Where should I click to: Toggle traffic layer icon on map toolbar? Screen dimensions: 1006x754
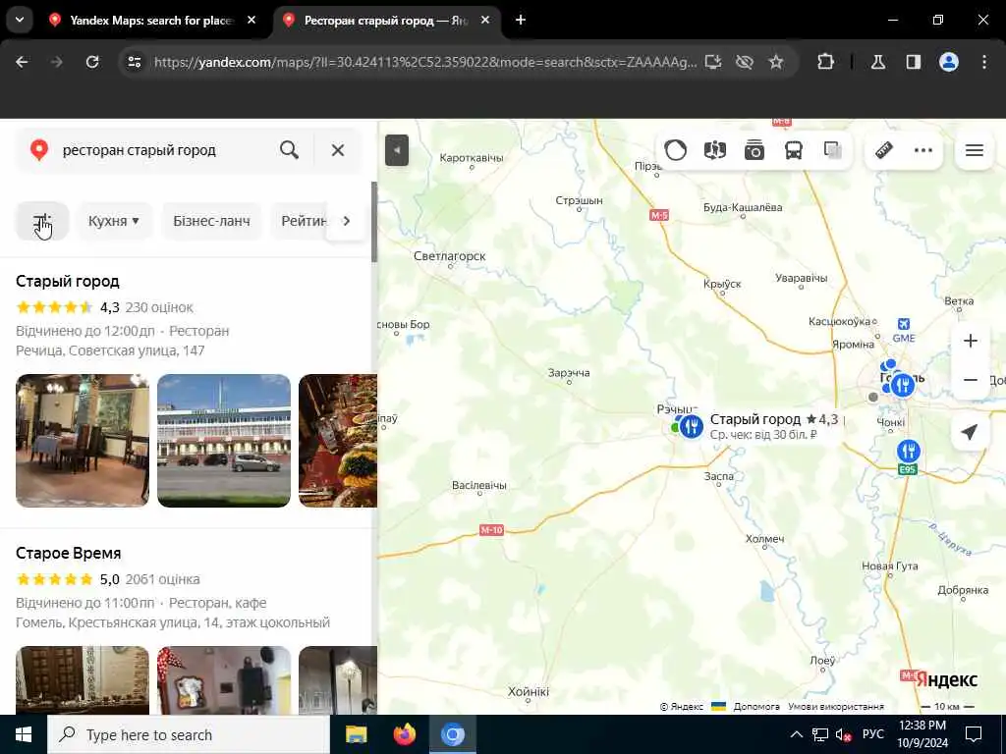pyautogui.click(x=676, y=150)
